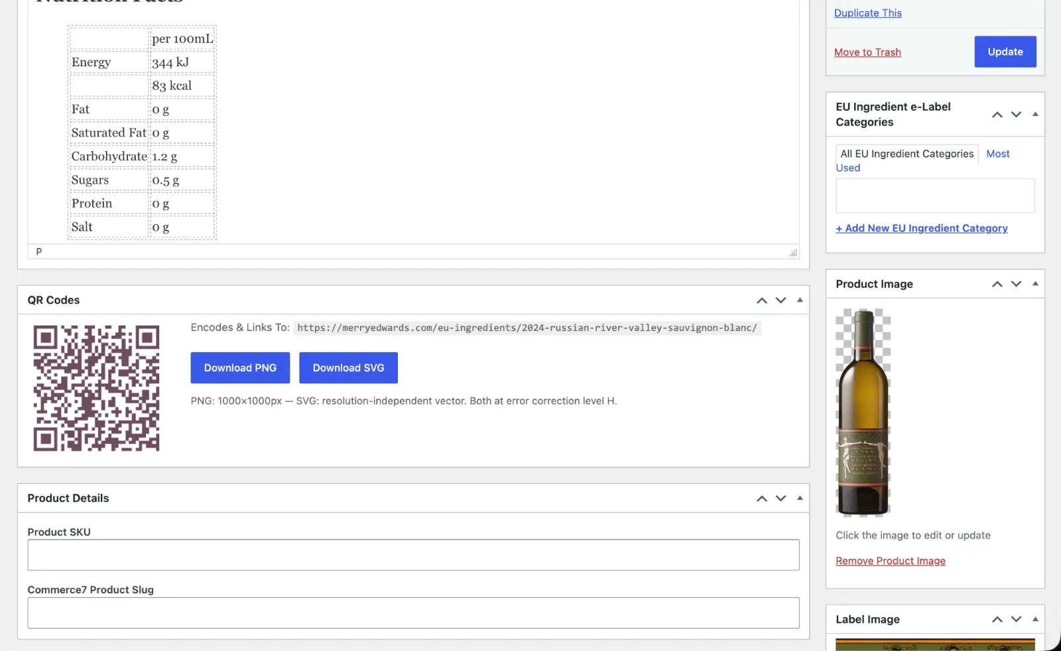Screen dimensions: 1061x651
Task: Collapse the Product Image panel
Action: tap(1035, 284)
